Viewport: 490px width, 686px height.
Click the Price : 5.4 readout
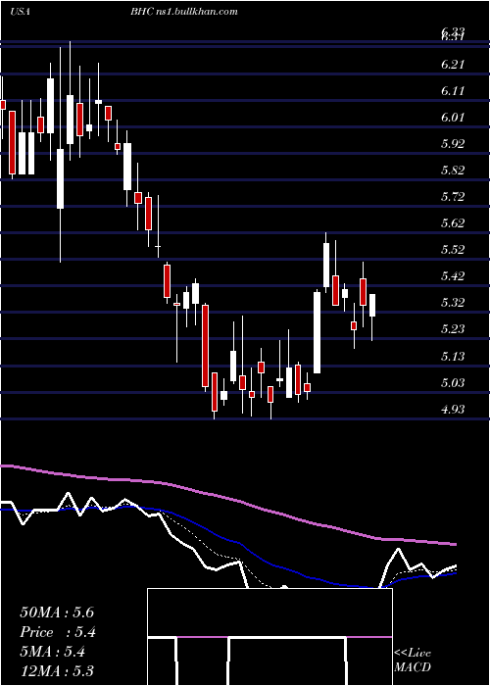click(x=58, y=632)
